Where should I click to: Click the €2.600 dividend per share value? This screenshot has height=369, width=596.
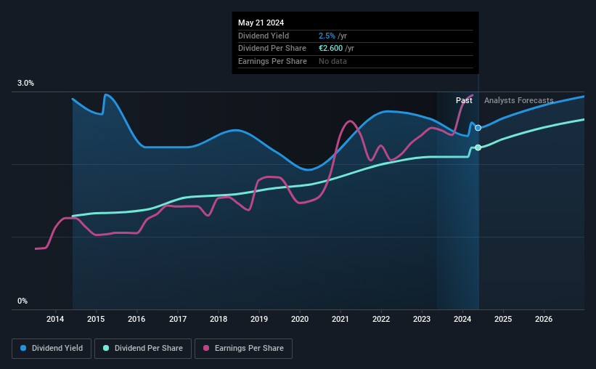click(x=331, y=49)
